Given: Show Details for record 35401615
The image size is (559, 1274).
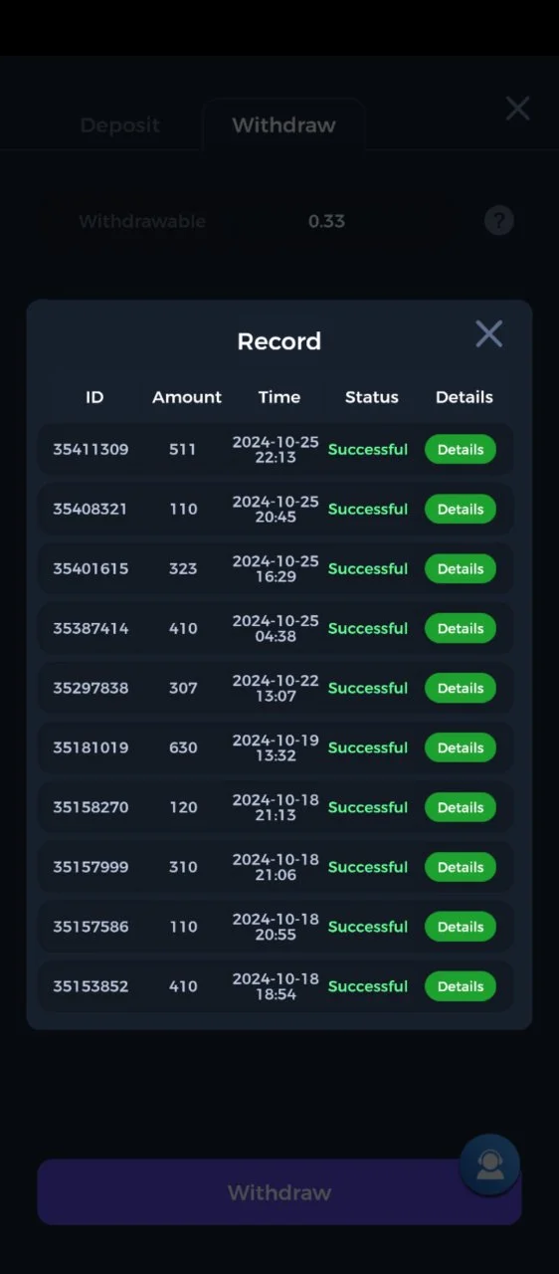Looking at the screenshot, I should [x=461, y=568].
